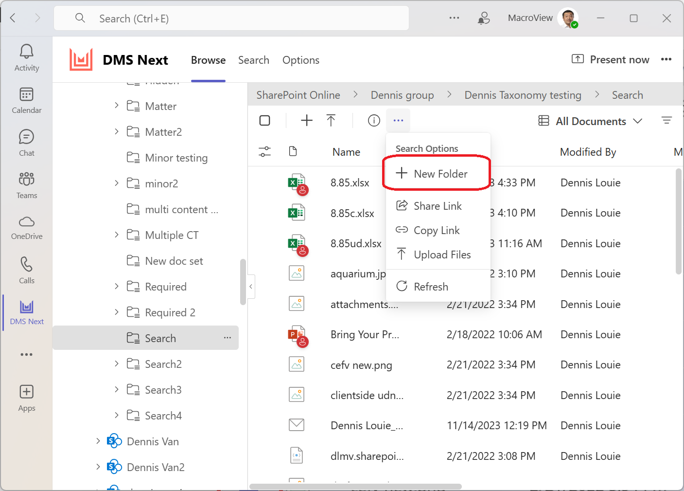Open the MacroView profile avatar
Viewport: 684px width, 491px height.
pos(568,18)
